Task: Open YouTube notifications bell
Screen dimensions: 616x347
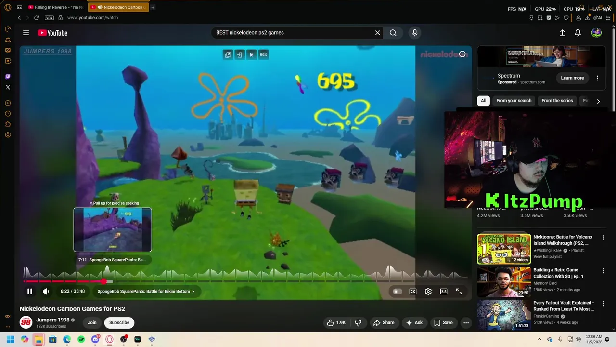Action: click(x=578, y=33)
